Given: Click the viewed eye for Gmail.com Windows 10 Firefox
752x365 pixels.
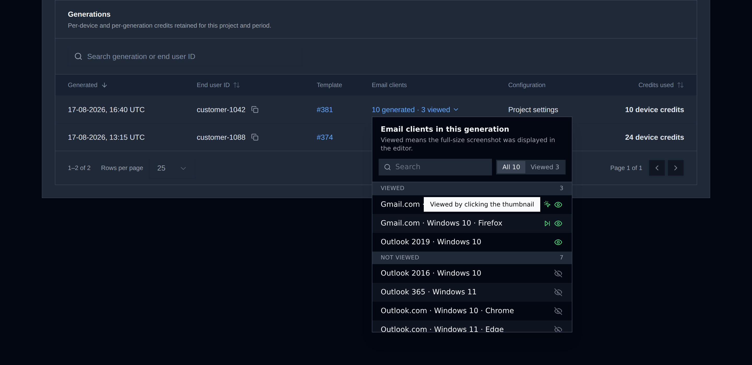Looking at the screenshot, I should (x=558, y=223).
